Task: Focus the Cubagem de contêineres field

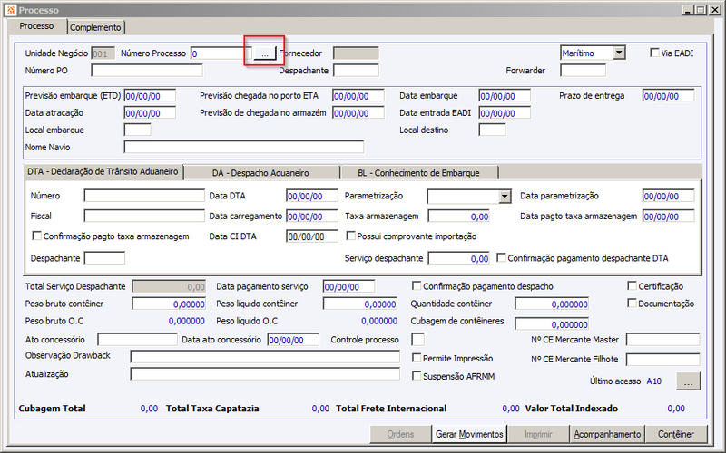Action: [552, 324]
